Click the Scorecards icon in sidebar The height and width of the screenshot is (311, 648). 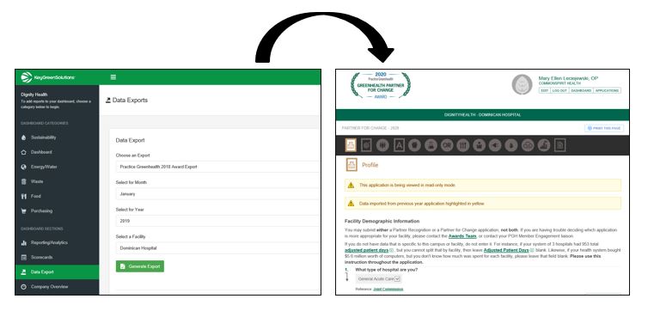point(24,258)
